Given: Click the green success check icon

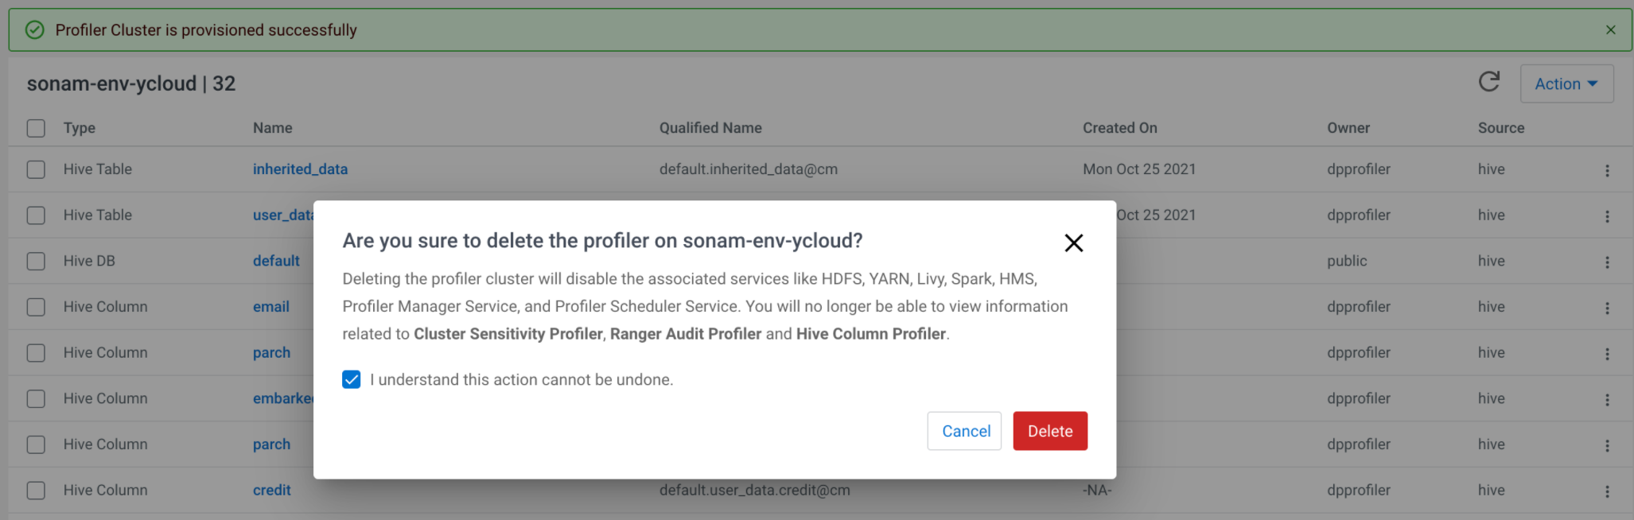Looking at the screenshot, I should [x=35, y=30].
